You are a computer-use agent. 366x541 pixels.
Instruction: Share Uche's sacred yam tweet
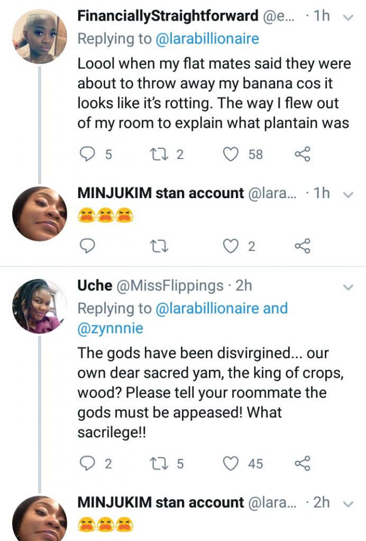point(302,463)
